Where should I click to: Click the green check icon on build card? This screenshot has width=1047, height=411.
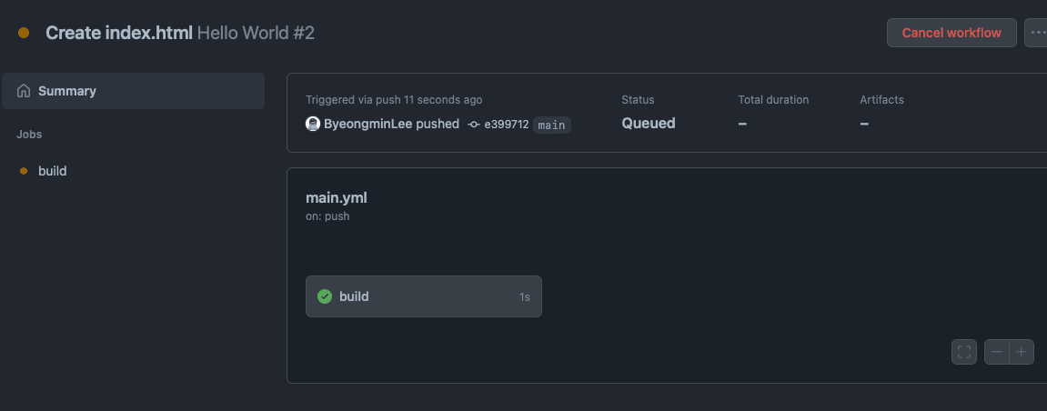(325, 296)
